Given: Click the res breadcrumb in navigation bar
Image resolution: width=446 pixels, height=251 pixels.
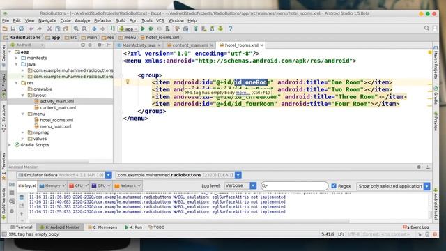Looking at the screenshot, I should (108, 37).
